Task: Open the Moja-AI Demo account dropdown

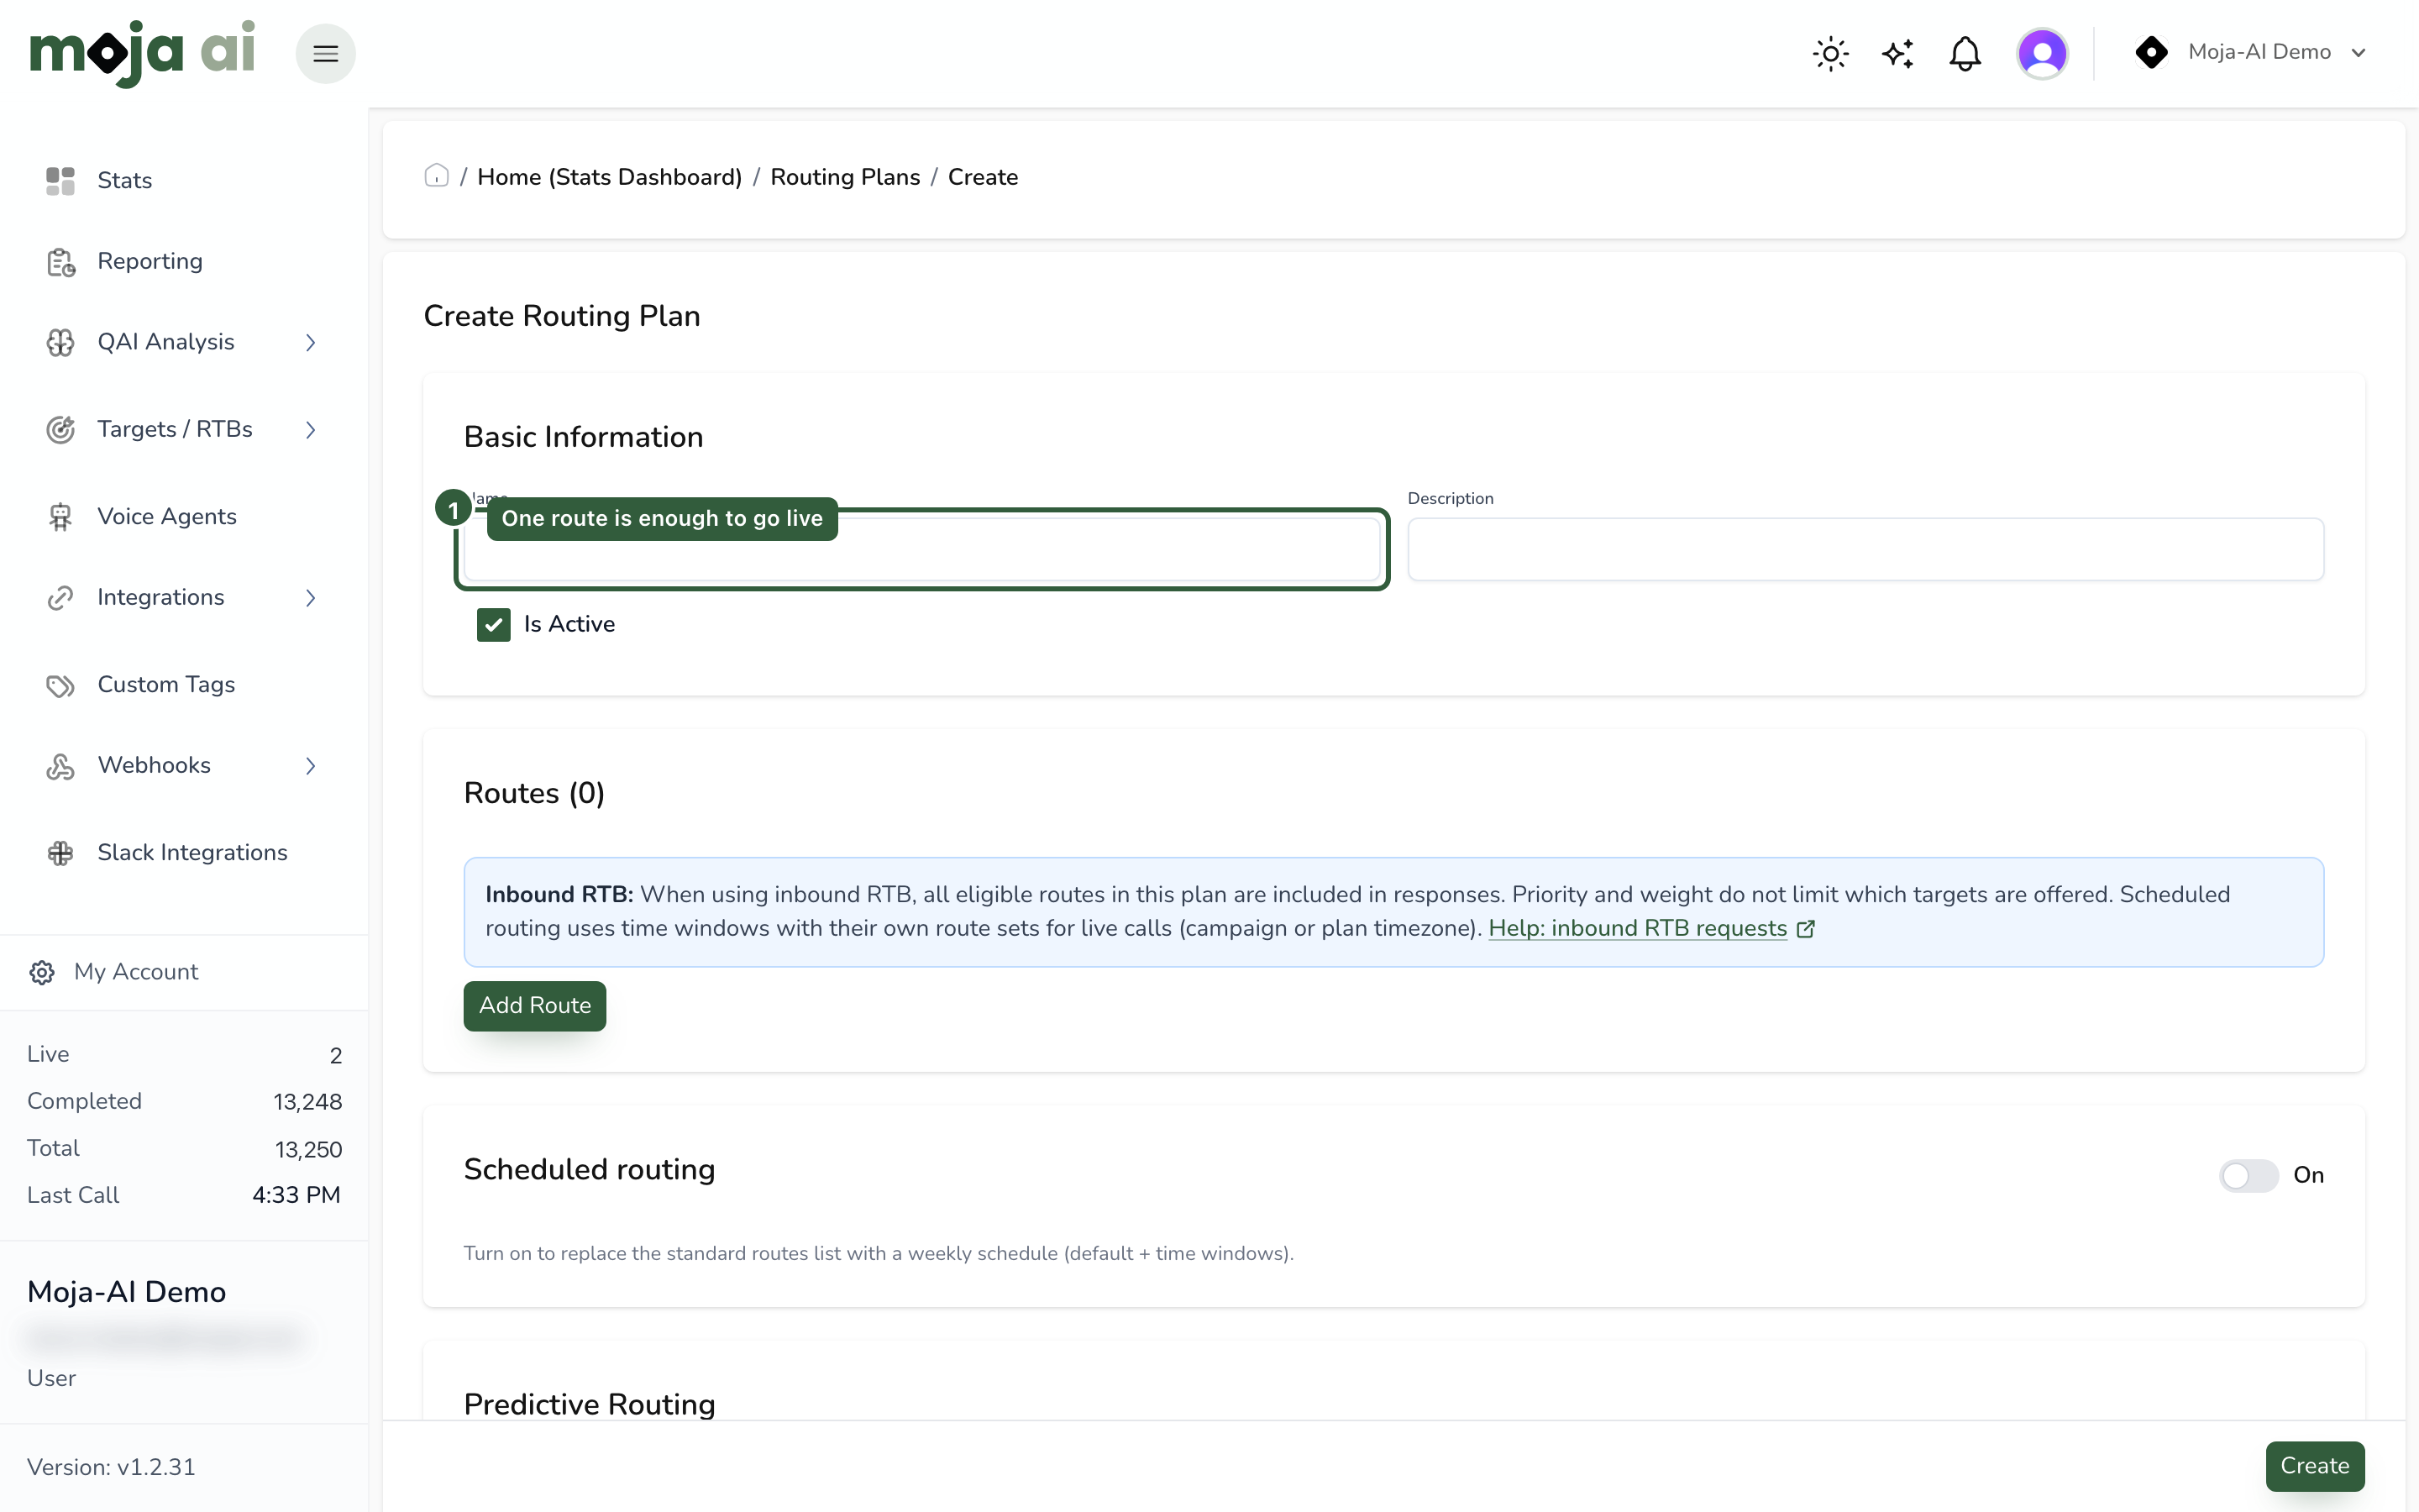Action: [x=2250, y=52]
